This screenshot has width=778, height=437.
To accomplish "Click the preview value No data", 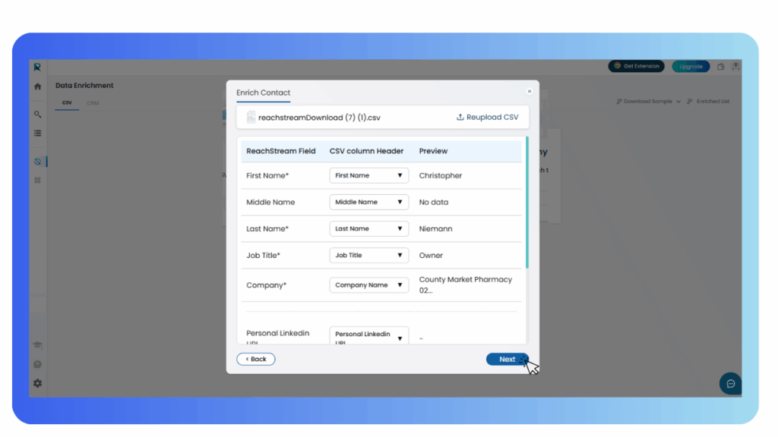I will (434, 202).
